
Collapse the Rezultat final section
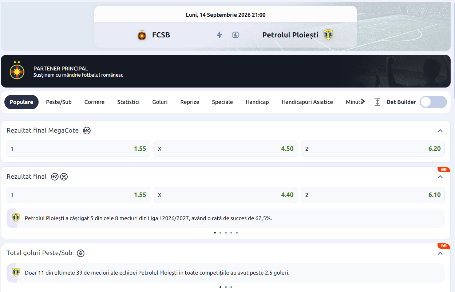point(440,177)
